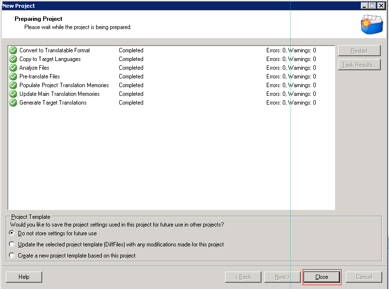Click the project folder icon in the header

point(371,24)
